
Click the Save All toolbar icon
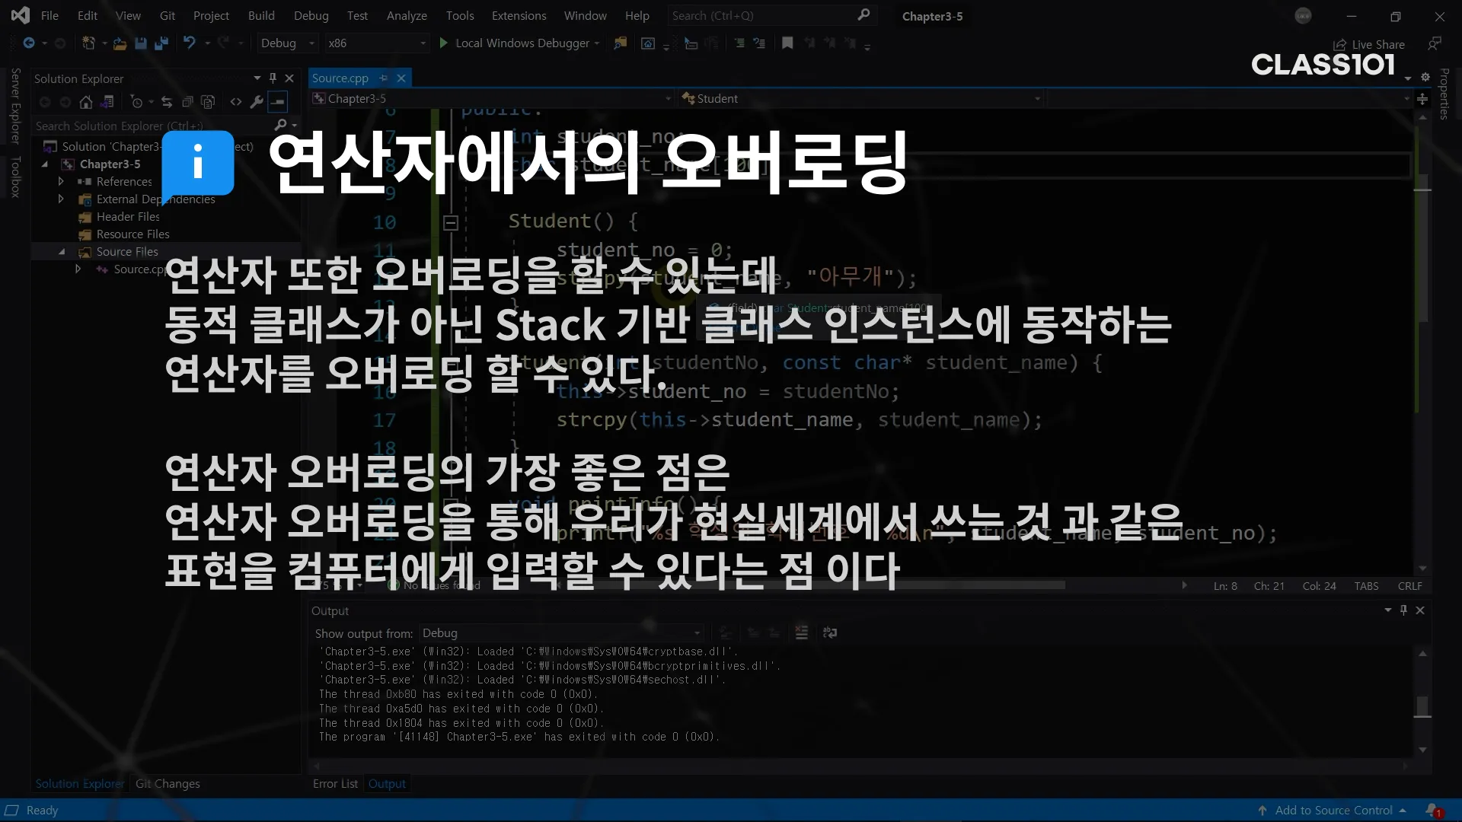tap(161, 43)
